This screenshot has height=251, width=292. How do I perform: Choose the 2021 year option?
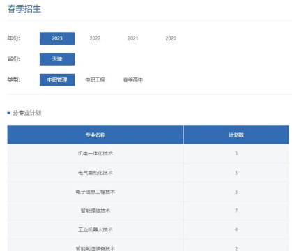pos(133,38)
